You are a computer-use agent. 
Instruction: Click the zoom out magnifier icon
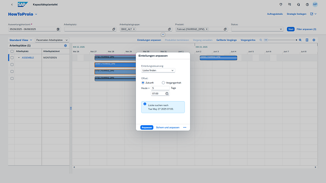pos(261,40)
